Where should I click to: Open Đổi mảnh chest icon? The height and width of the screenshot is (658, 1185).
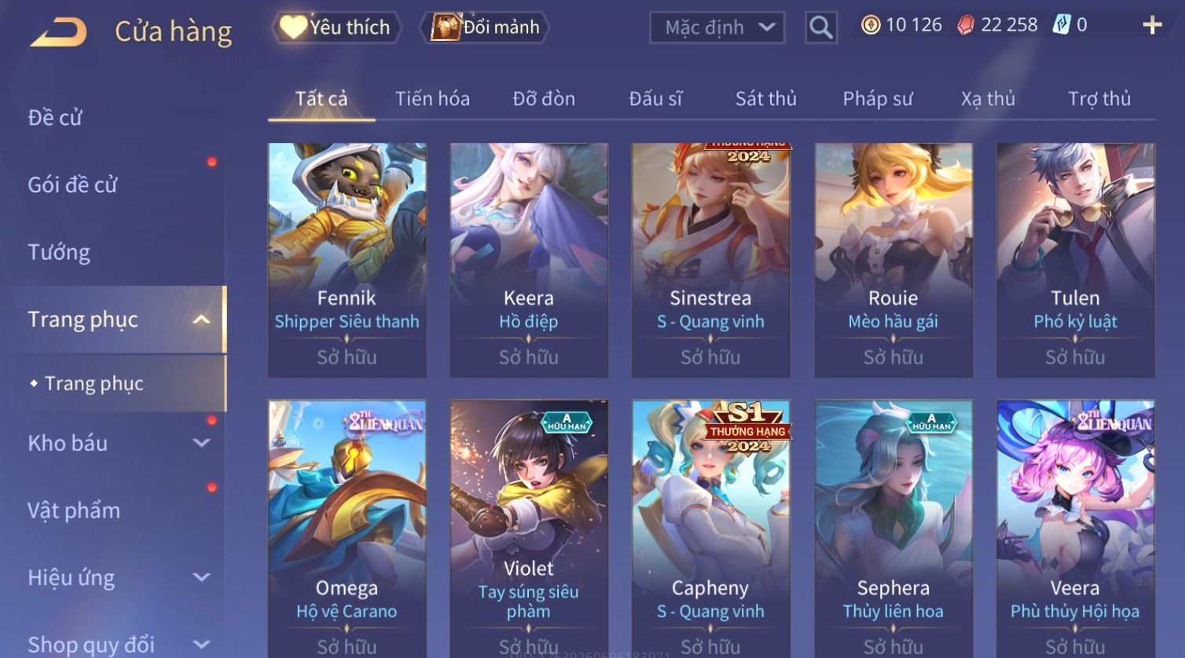(x=445, y=27)
